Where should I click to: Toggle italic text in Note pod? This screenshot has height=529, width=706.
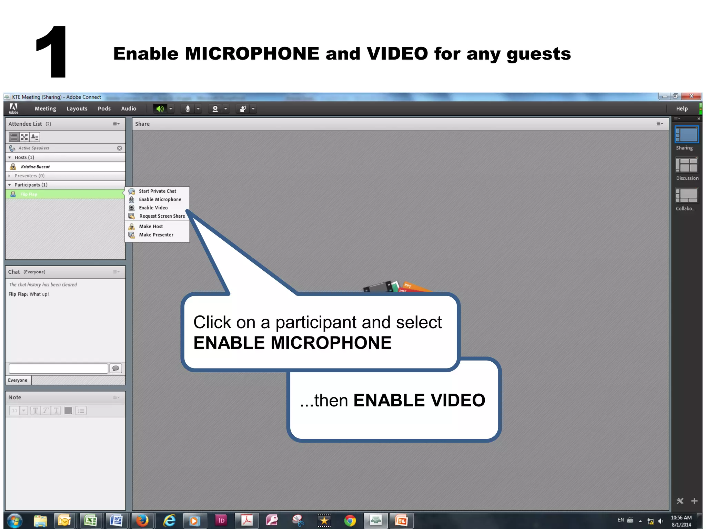(46, 411)
